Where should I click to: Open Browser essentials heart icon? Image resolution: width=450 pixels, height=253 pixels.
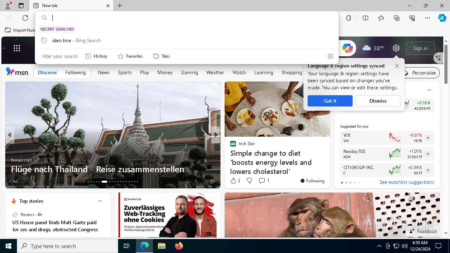[x=412, y=18]
